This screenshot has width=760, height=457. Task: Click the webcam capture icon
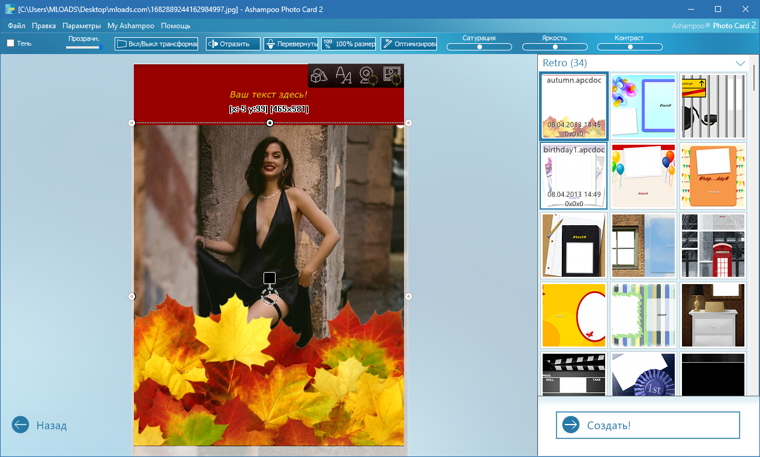pyautogui.click(x=367, y=76)
